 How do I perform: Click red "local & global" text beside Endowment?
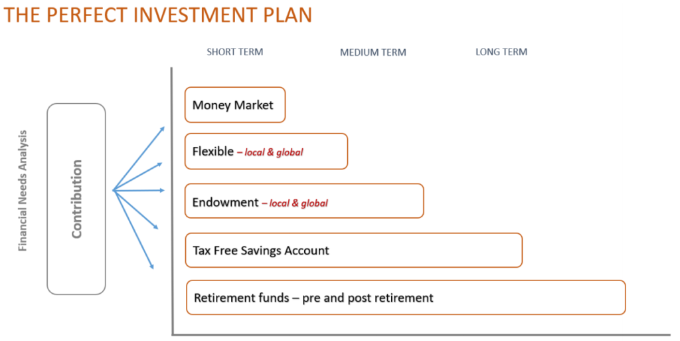pyautogui.click(x=297, y=203)
